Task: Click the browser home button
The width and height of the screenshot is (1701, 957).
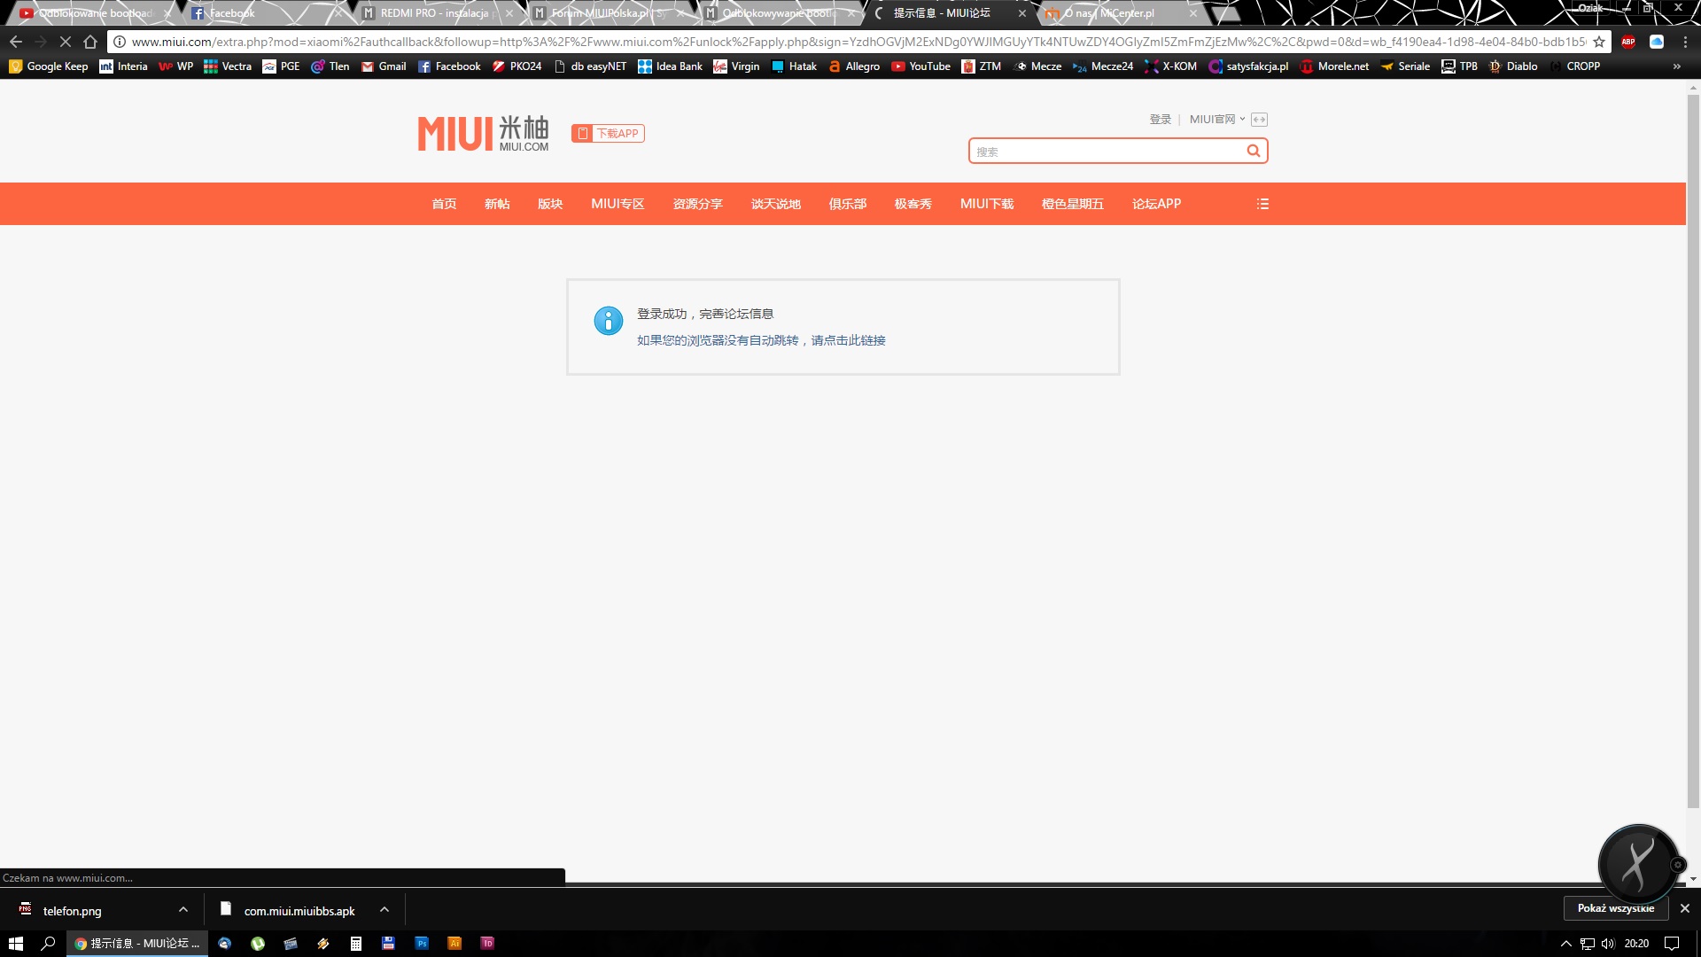Action: coord(90,42)
